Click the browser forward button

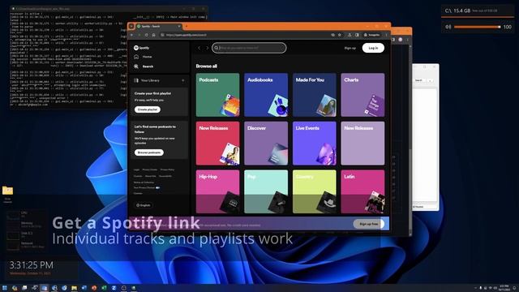coord(139,35)
